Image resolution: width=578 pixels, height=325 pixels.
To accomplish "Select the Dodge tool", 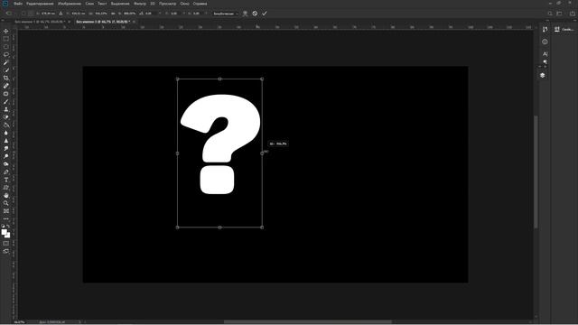I will point(6,156).
